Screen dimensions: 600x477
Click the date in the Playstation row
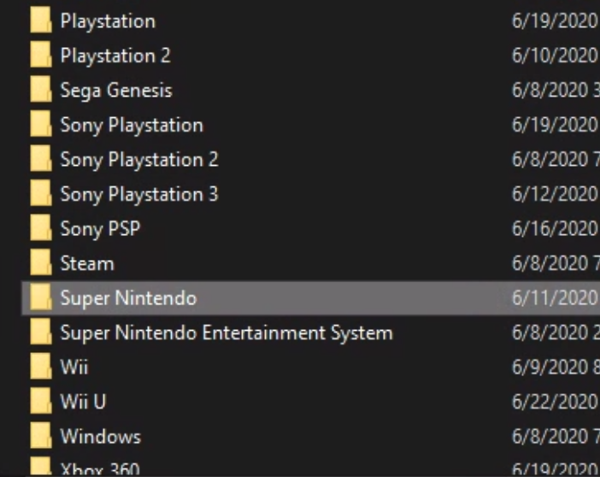556,21
